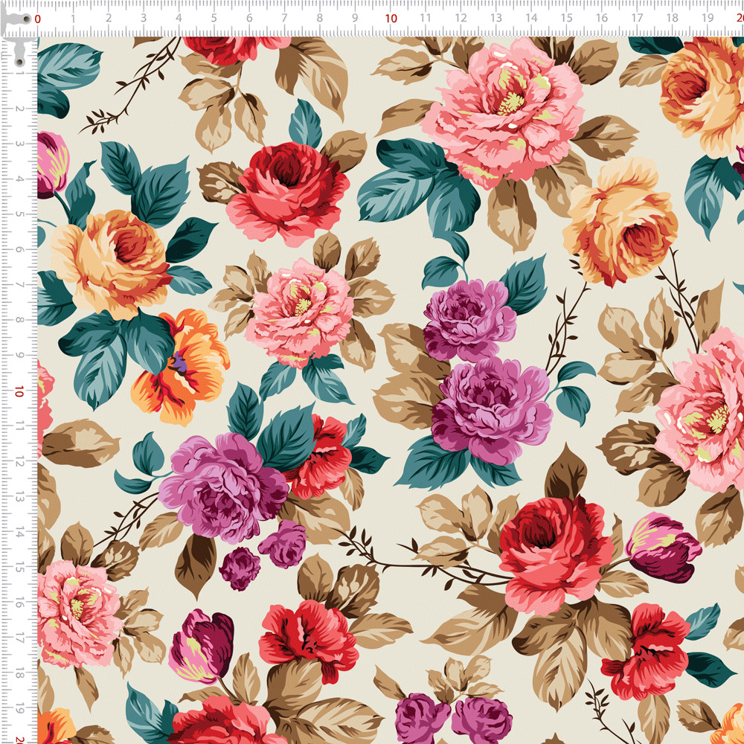
Task: Pick number 19 on the horizontal ruler
Action: click(708, 18)
